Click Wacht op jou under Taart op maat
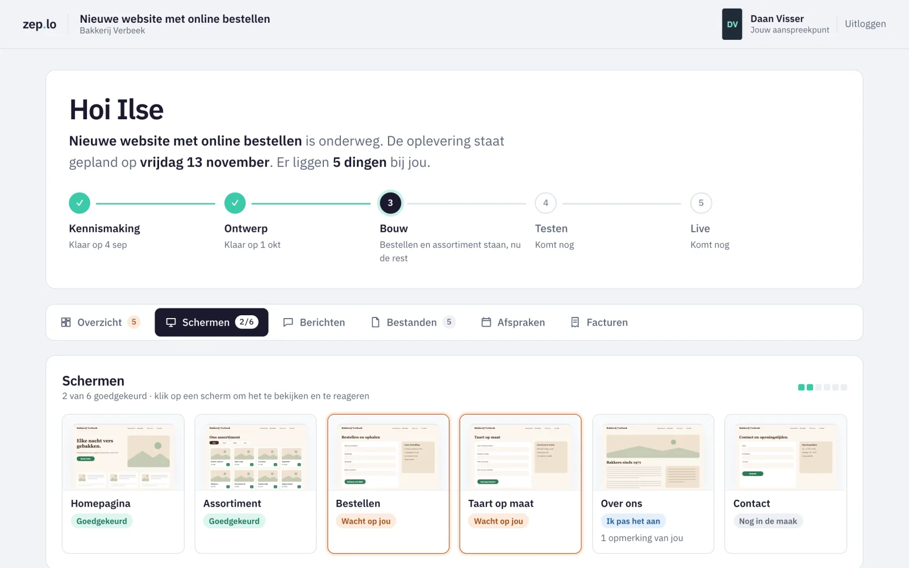909x568 pixels. coord(498,521)
